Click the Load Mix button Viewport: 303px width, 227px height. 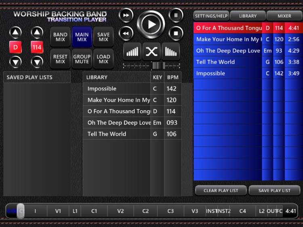tap(103, 59)
